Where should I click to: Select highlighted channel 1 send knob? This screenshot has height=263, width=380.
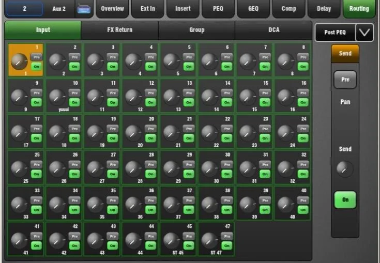click(x=19, y=62)
